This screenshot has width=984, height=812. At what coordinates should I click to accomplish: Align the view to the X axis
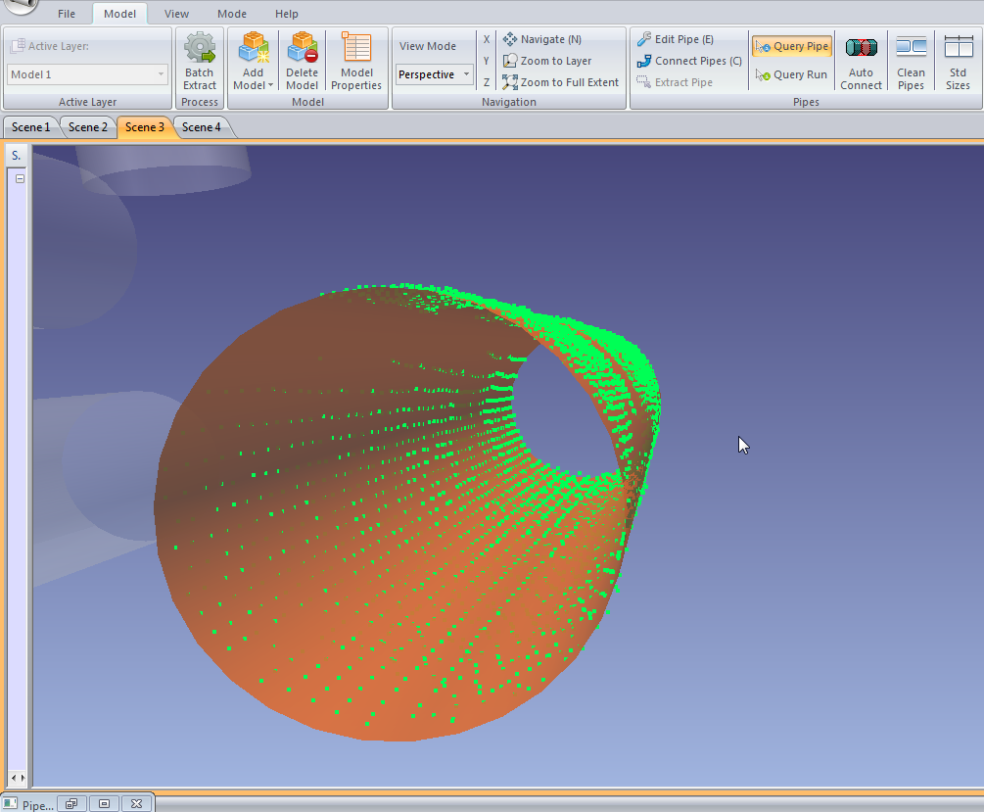[x=487, y=39]
